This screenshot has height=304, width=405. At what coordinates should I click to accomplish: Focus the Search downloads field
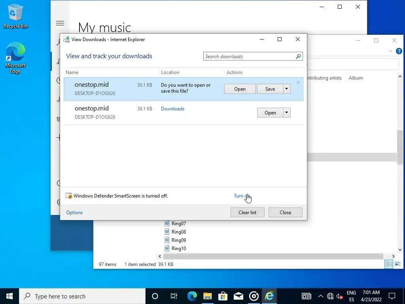coord(250,56)
